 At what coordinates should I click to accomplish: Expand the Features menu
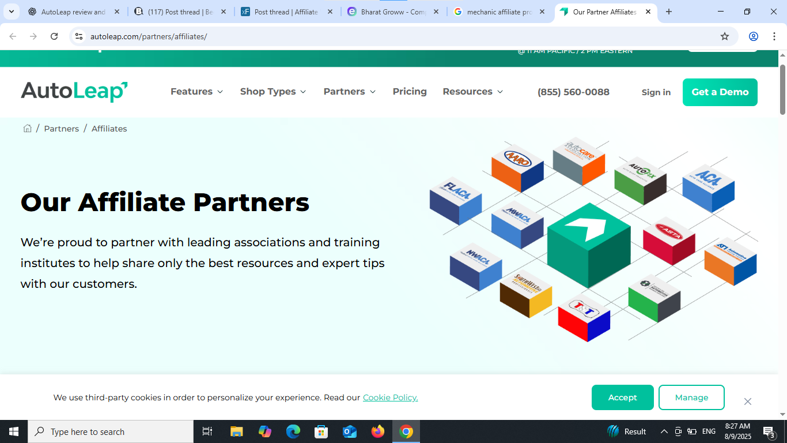pos(196,92)
